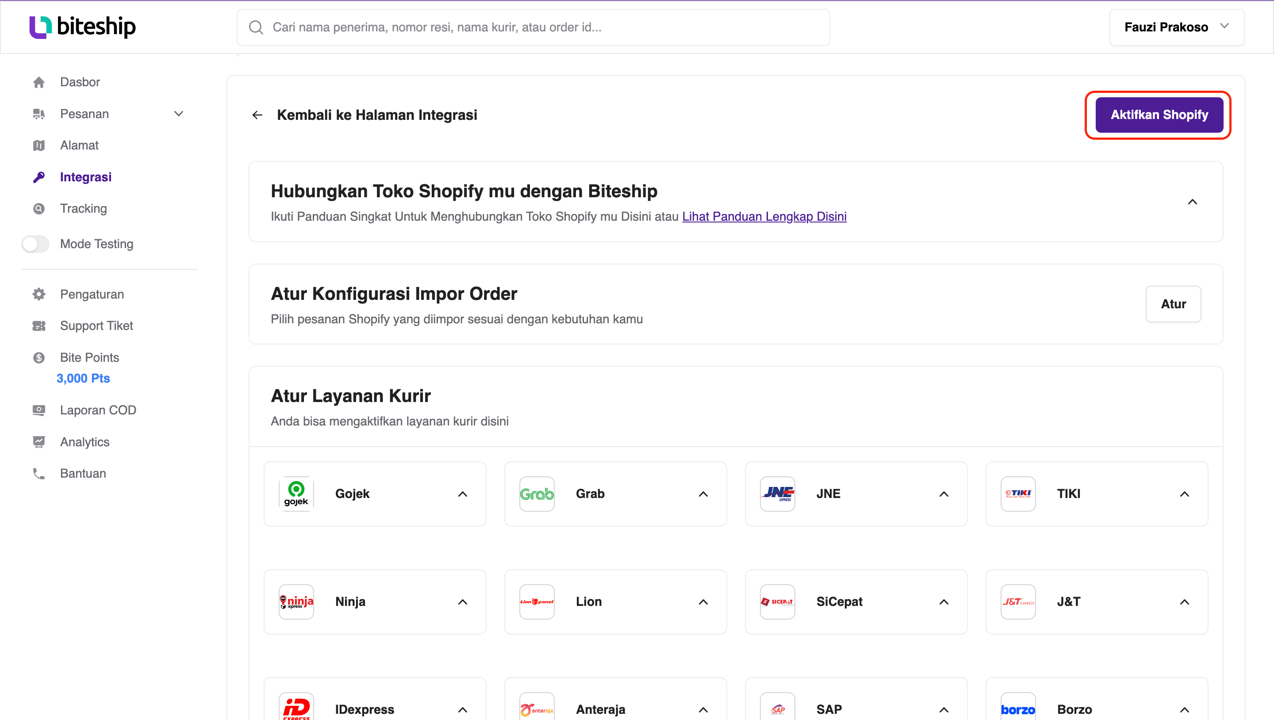Screen dimensions: 1274x720
Task: Click the Grab courier logo
Action: (537, 494)
